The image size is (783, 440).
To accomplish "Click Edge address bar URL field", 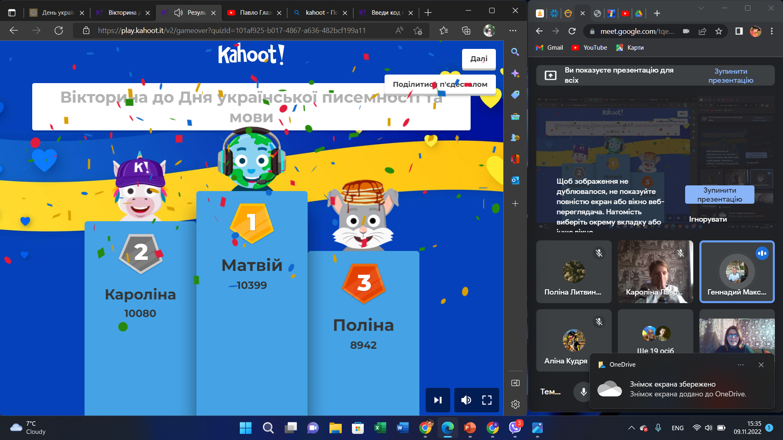I will tap(232, 31).
